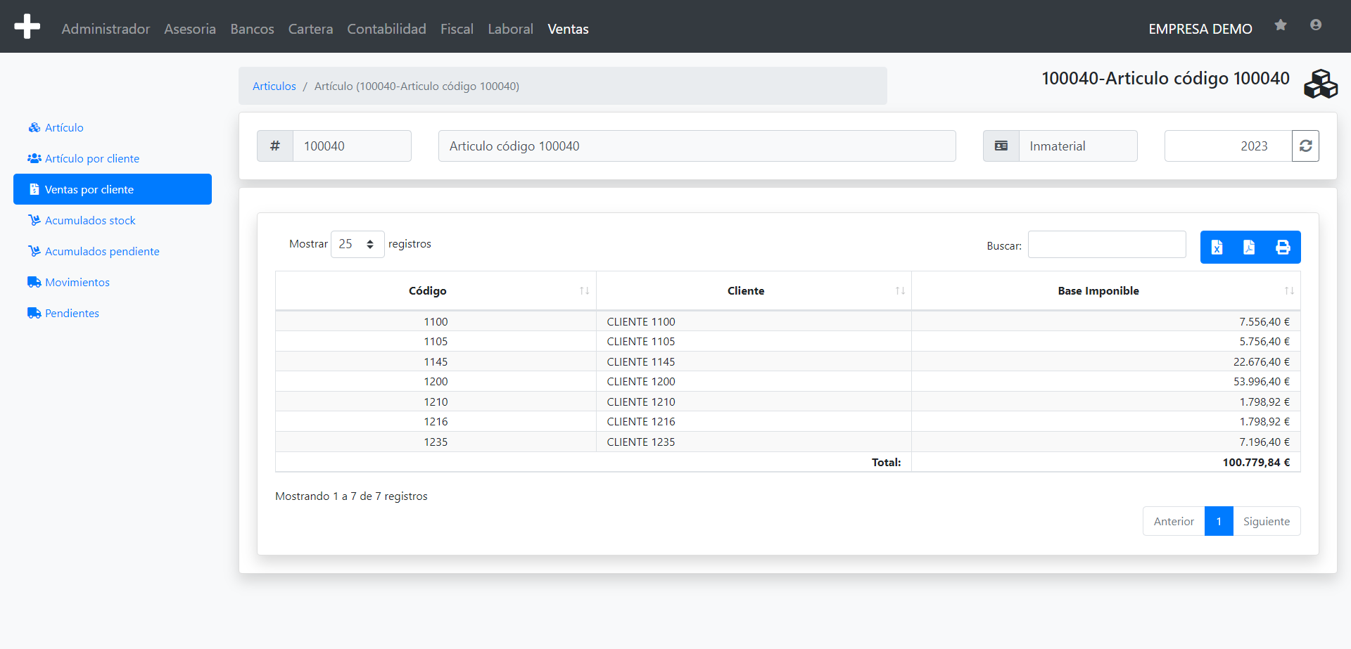Click the Buscar search field
This screenshot has height=649, width=1351.
click(1106, 245)
